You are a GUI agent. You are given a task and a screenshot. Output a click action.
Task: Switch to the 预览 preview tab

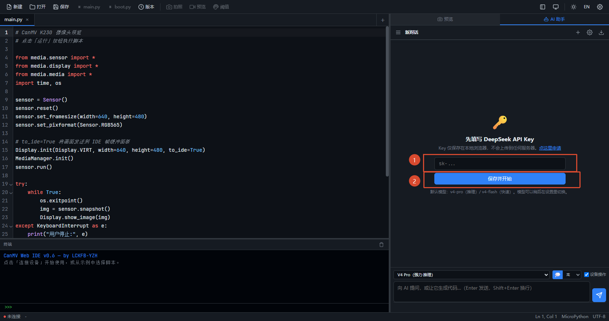(x=445, y=19)
